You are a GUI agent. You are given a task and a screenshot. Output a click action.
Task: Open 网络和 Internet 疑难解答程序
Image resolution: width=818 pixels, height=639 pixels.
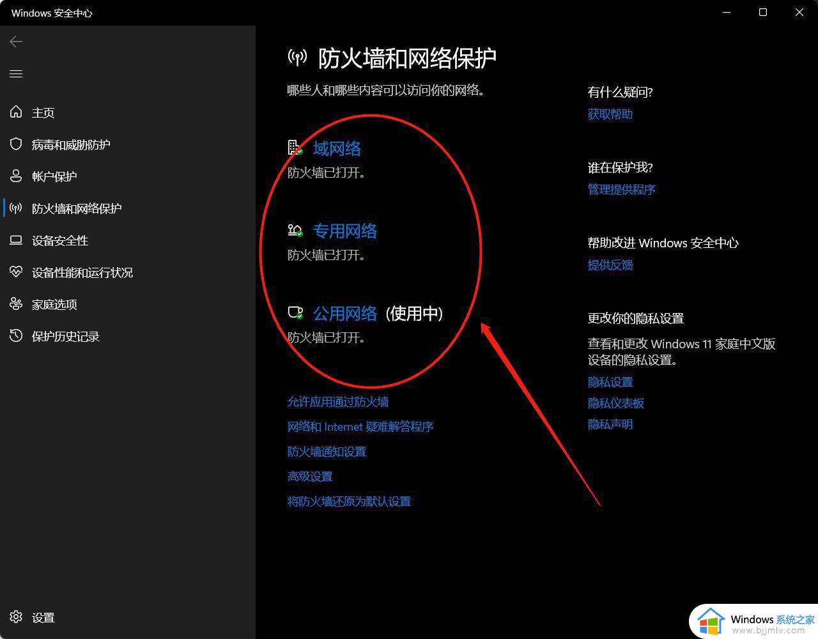pyautogui.click(x=360, y=426)
